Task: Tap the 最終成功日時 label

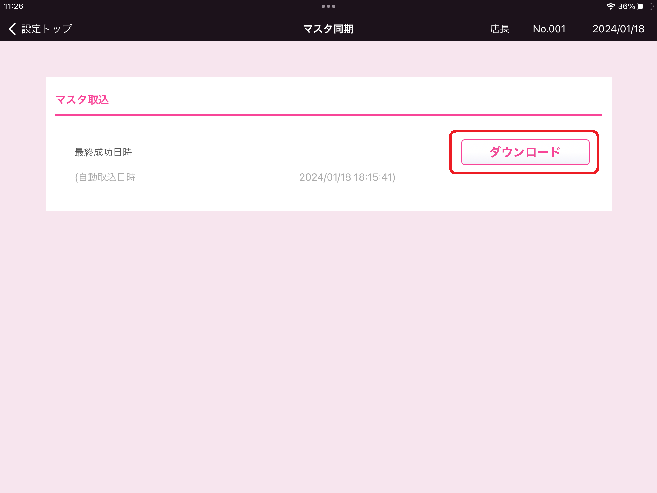Action: (x=103, y=152)
